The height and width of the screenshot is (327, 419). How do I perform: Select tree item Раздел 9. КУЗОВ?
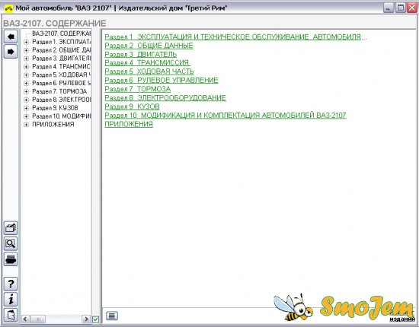pyautogui.click(x=55, y=108)
